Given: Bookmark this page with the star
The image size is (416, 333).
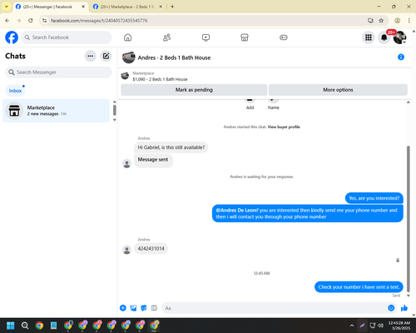Looking at the screenshot, I should [x=381, y=21].
